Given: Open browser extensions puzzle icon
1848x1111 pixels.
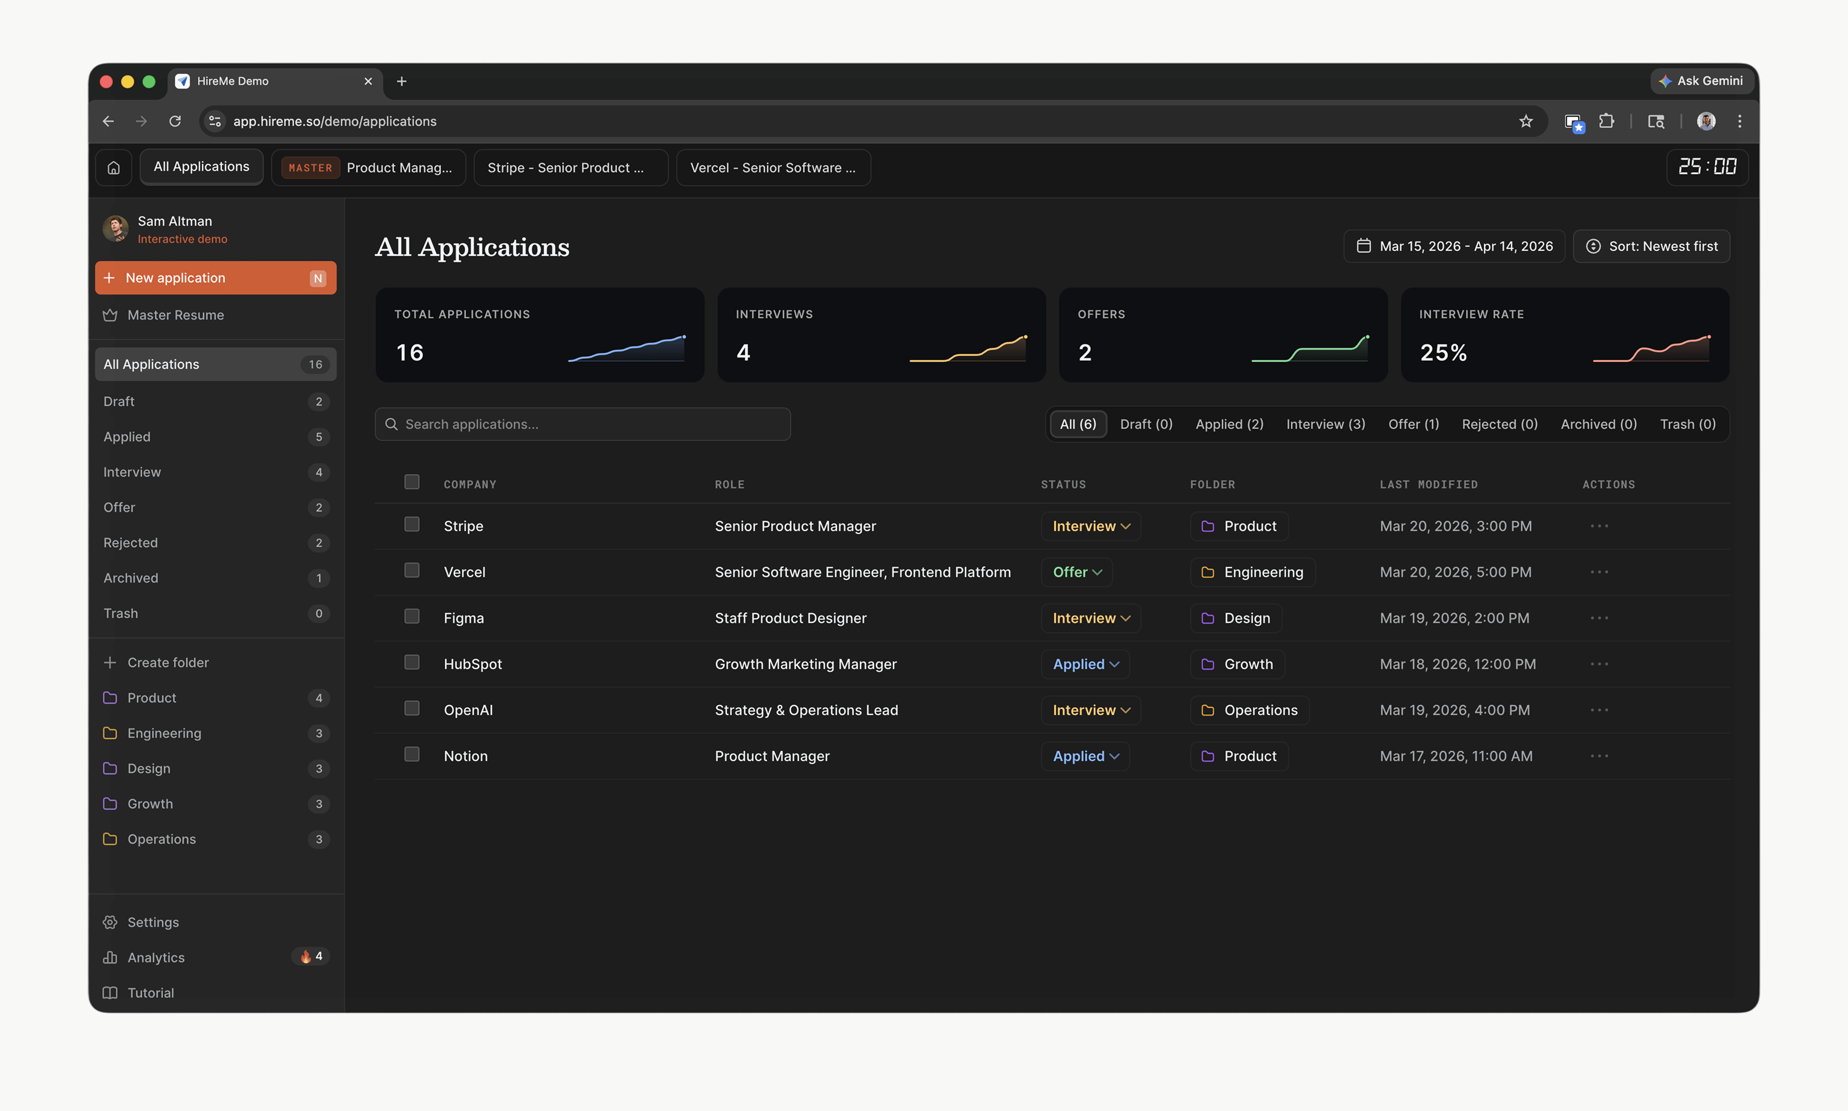Looking at the screenshot, I should click(1606, 121).
